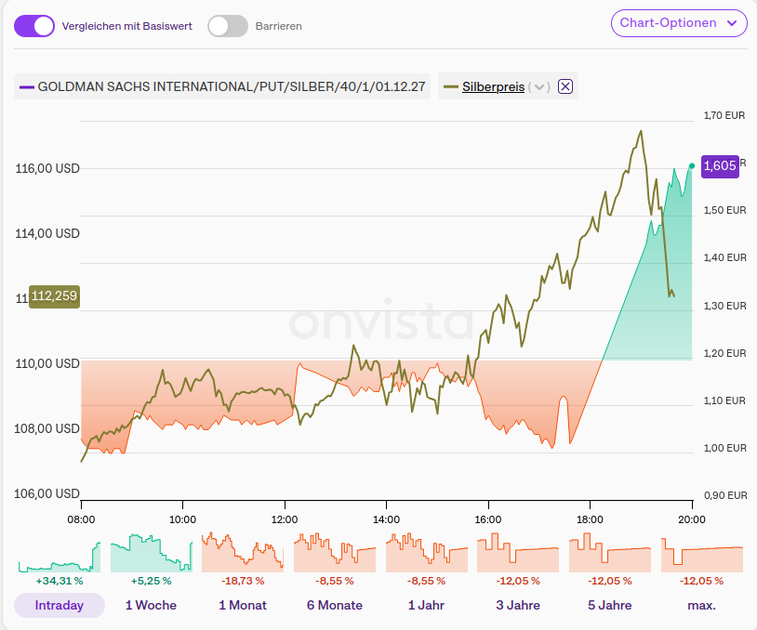Remove Silberpreis comparison with X icon
The height and width of the screenshot is (630, 757).
[x=565, y=86]
